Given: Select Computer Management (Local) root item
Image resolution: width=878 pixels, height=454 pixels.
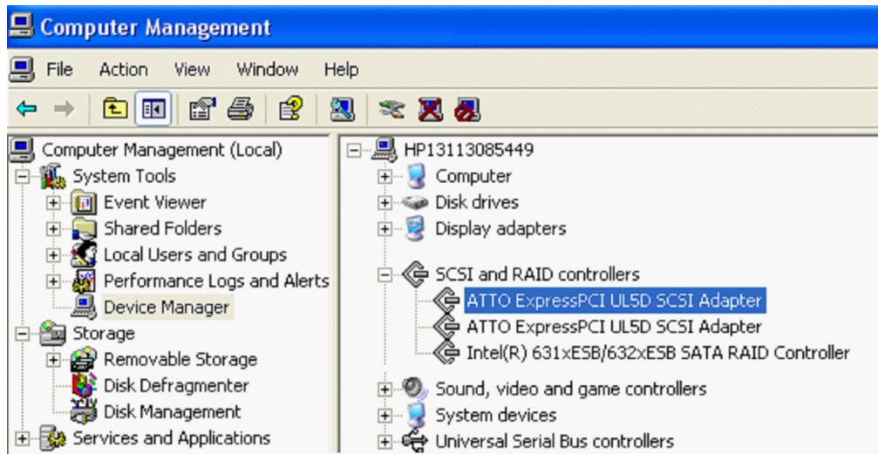Looking at the screenshot, I should (x=162, y=150).
